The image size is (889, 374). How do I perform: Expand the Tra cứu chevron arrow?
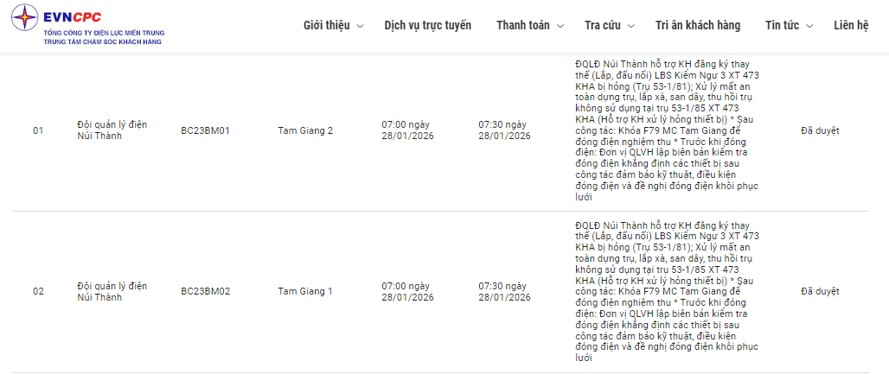pos(631,26)
